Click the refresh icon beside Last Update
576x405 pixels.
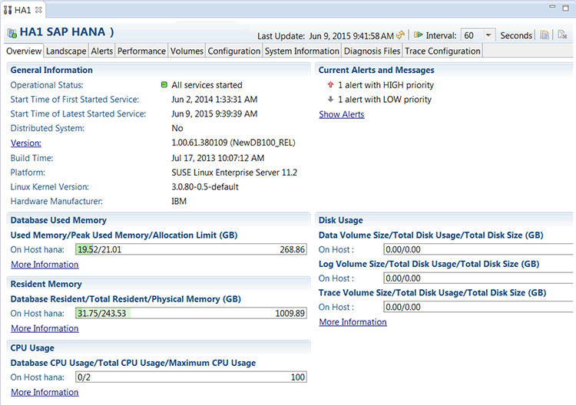click(400, 35)
